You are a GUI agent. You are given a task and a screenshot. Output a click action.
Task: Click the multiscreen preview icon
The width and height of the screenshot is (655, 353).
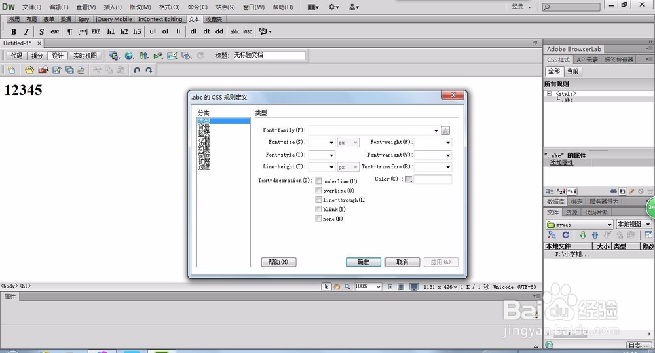[113, 56]
